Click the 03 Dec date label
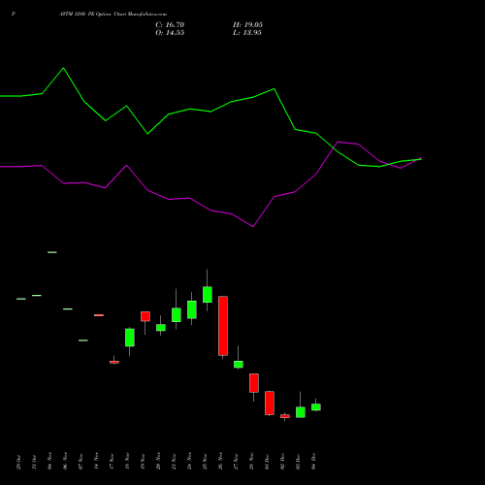This screenshot has height=485, width=485. (x=298, y=462)
